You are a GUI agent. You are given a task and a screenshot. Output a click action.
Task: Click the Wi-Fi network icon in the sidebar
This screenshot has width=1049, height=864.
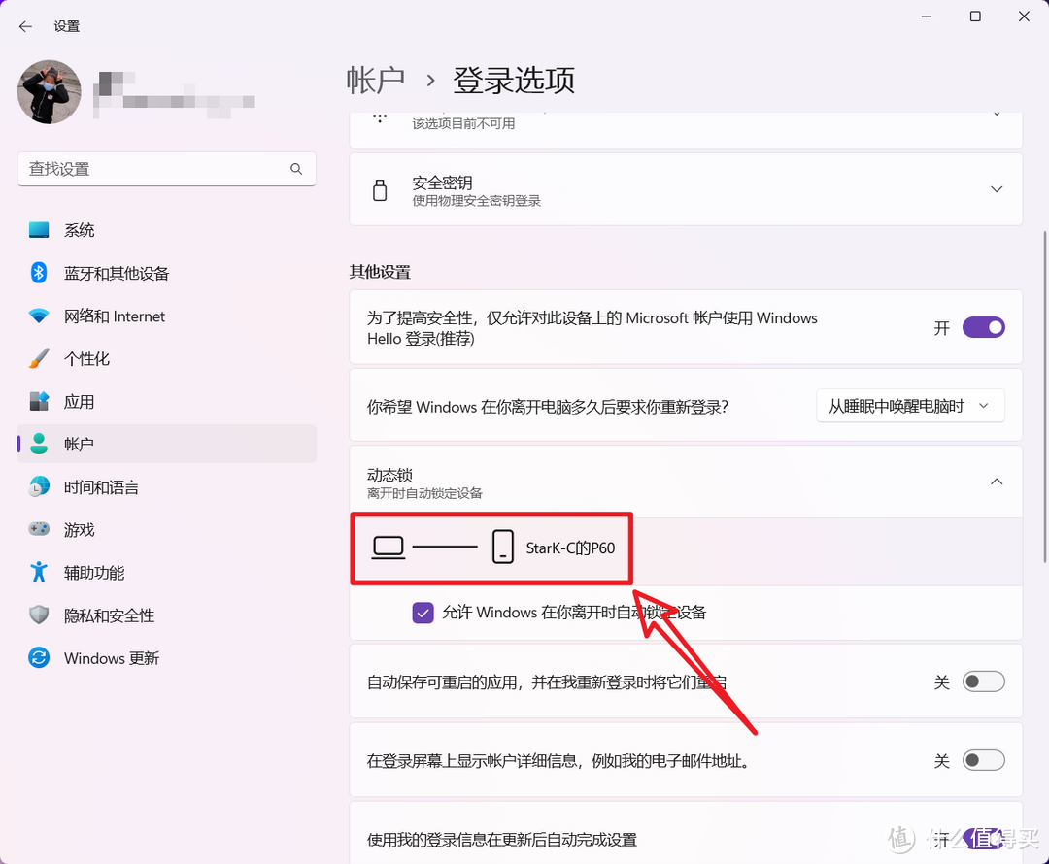pyautogui.click(x=39, y=316)
